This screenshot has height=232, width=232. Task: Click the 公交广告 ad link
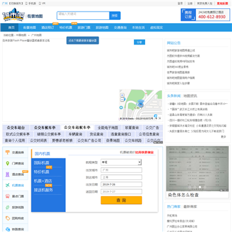(152, 128)
